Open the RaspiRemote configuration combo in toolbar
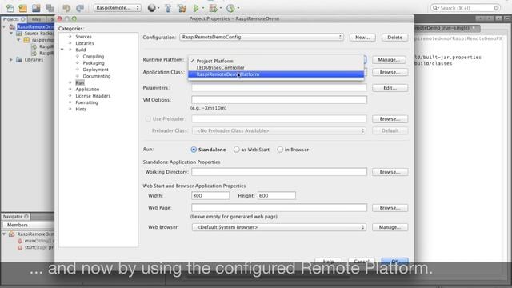Screen dimensions: 512x288 (x=118, y=7)
